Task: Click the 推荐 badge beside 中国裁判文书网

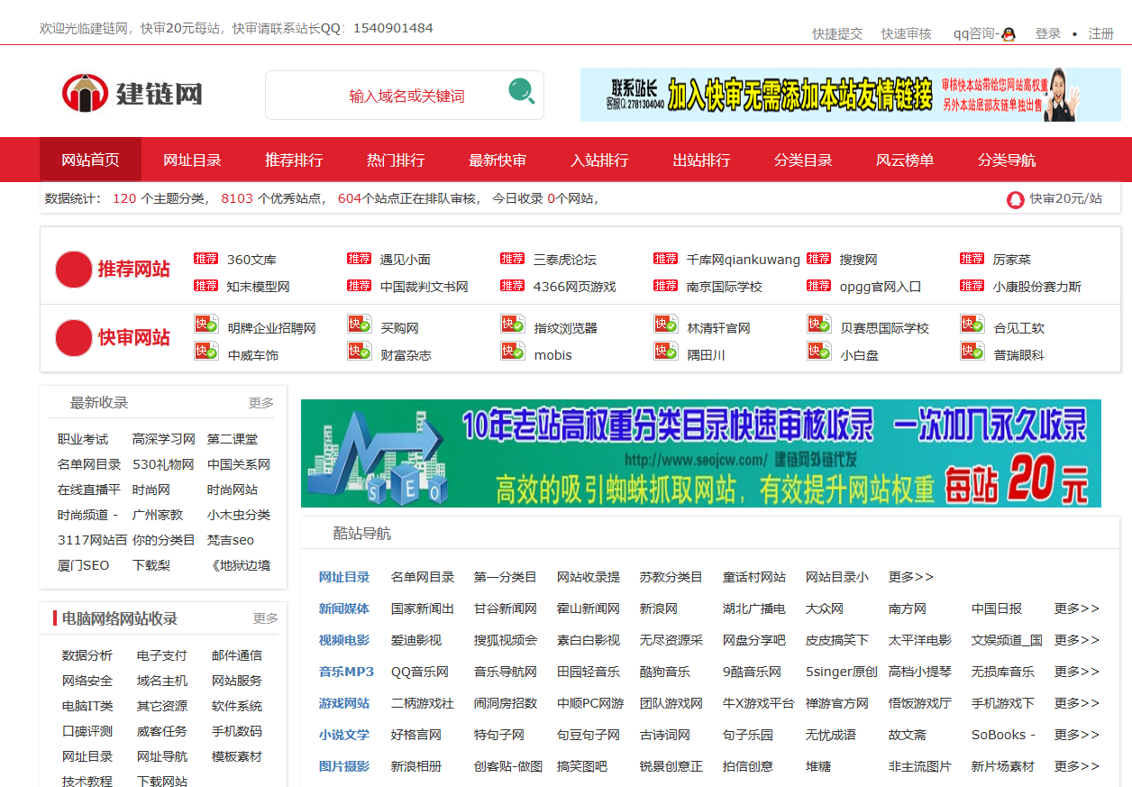Action: click(359, 286)
